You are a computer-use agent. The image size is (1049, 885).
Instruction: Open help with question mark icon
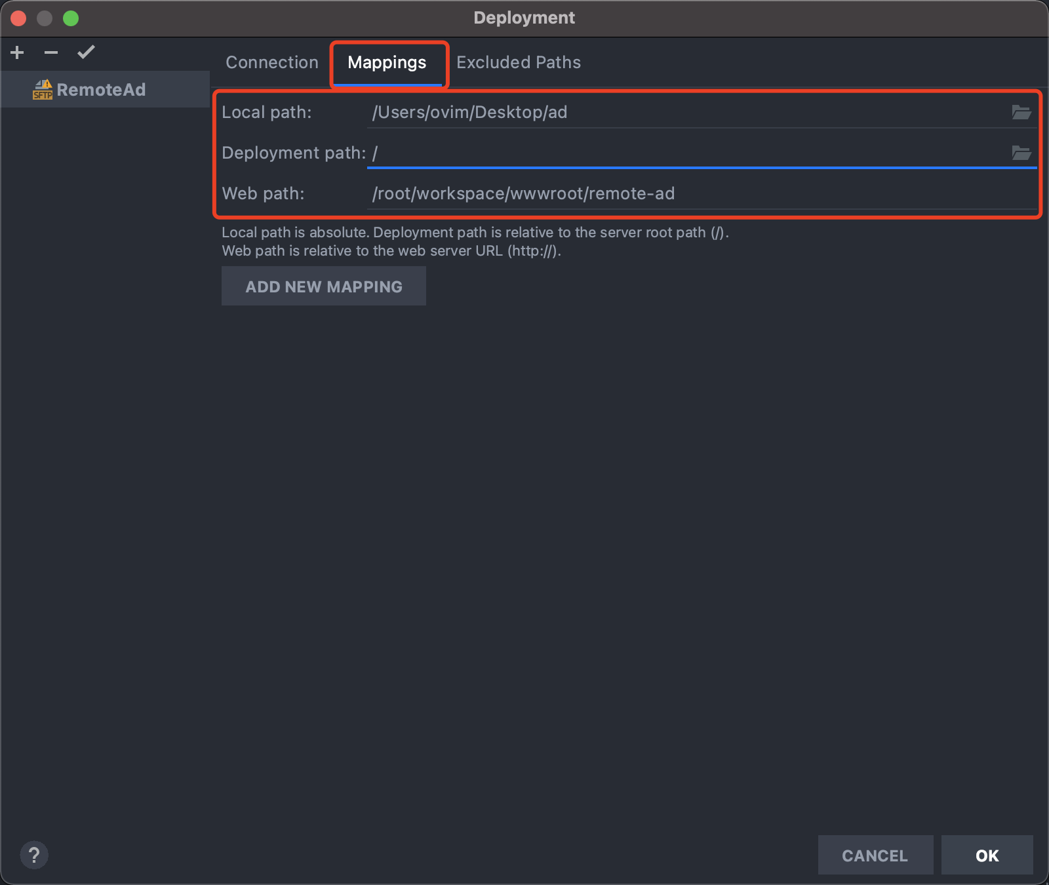pos(34,855)
